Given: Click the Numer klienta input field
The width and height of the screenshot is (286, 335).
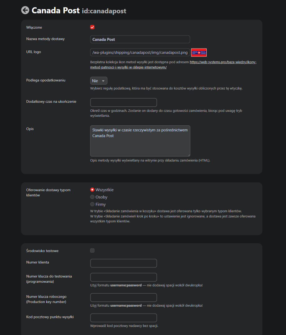Looking at the screenshot, I should (x=123, y=263).
